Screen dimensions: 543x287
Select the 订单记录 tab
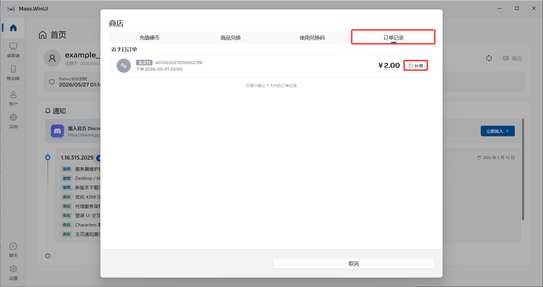[393, 38]
